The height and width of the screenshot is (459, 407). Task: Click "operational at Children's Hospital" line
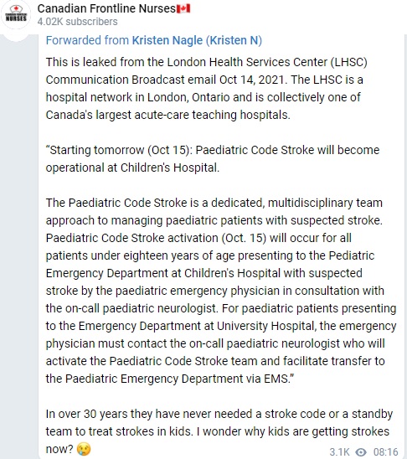(x=132, y=168)
